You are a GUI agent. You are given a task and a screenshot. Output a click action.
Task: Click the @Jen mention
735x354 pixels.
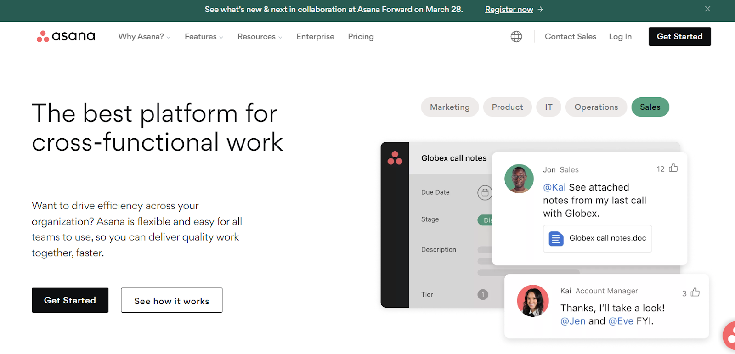[573, 321]
